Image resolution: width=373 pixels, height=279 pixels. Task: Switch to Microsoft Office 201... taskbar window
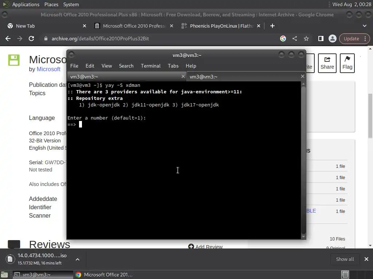click(x=104, y=275)
